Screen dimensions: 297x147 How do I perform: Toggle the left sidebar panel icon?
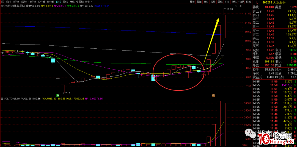2,2
